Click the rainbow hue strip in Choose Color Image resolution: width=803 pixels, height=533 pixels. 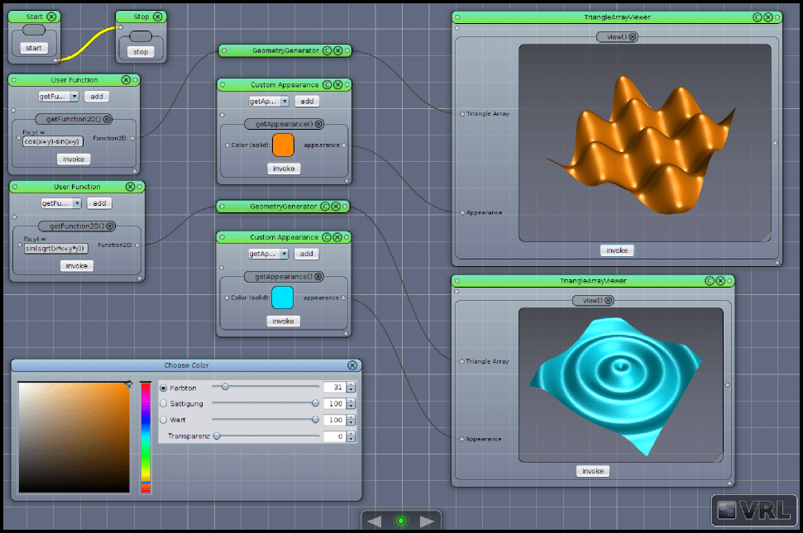146,436
